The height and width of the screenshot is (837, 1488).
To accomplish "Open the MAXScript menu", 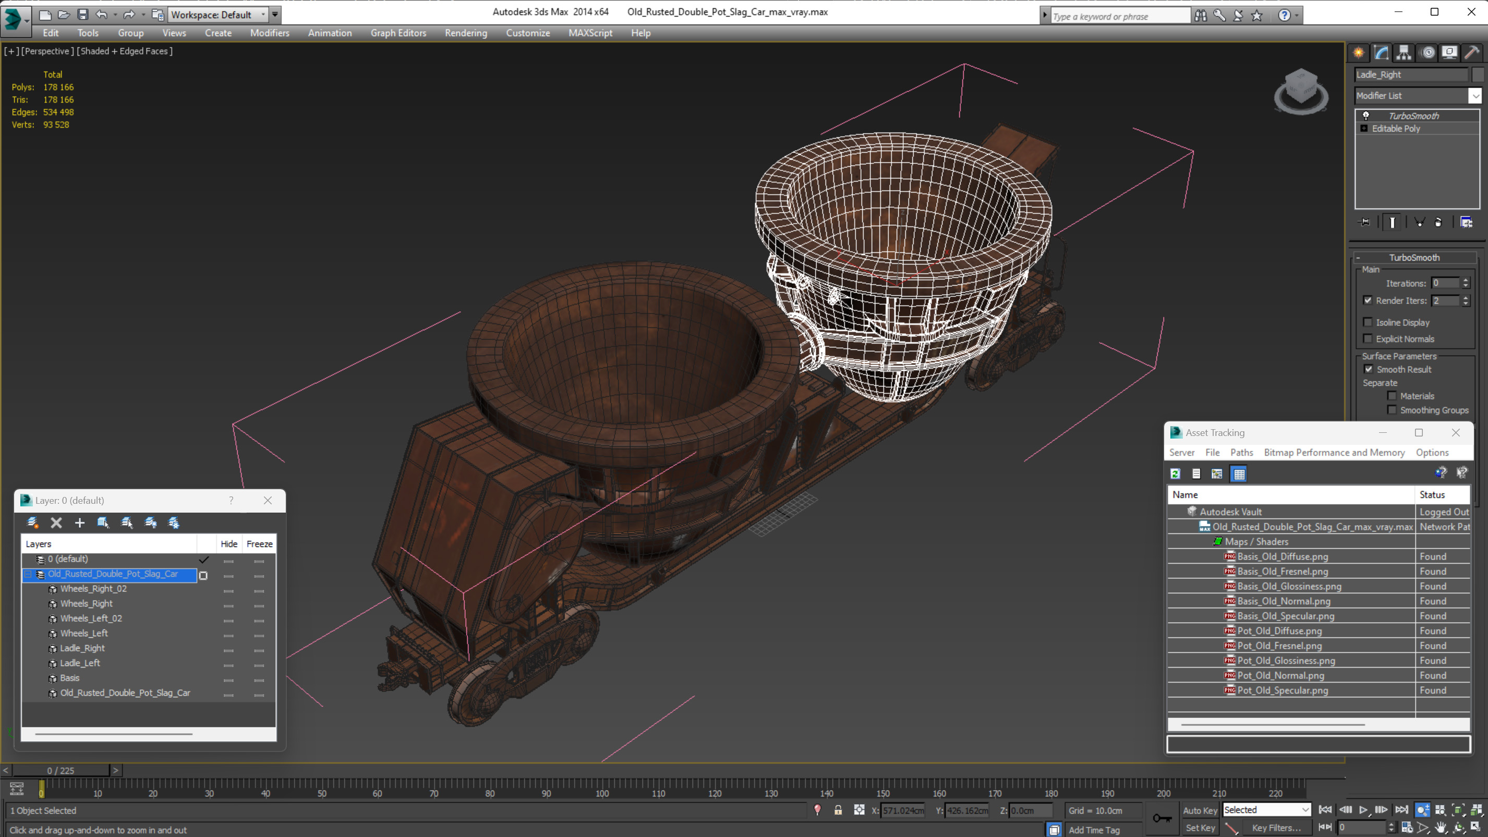I will click(590, 33).
